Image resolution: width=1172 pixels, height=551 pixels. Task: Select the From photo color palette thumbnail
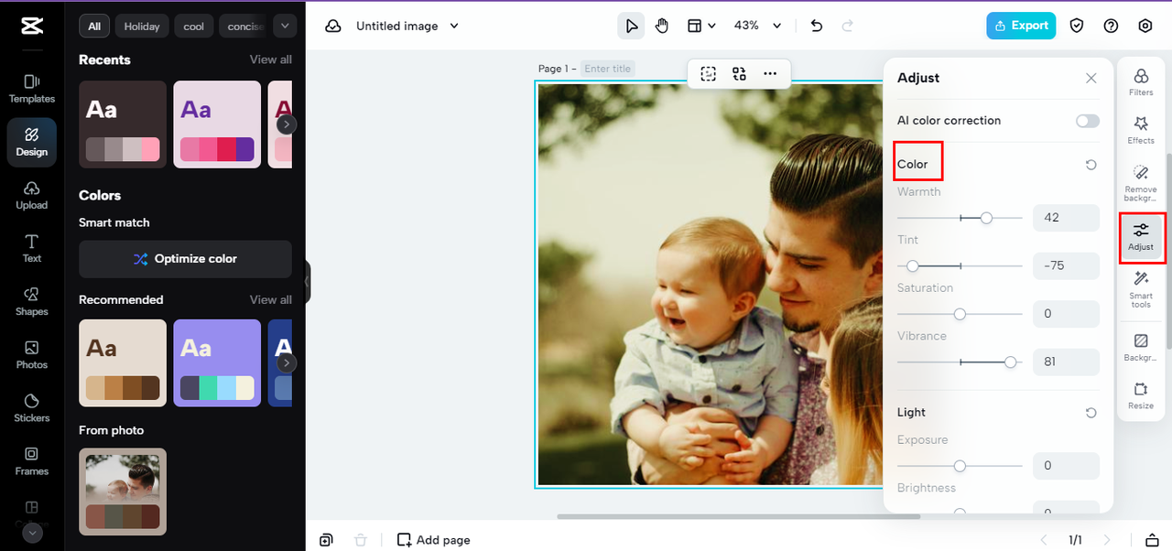[123, 492]
